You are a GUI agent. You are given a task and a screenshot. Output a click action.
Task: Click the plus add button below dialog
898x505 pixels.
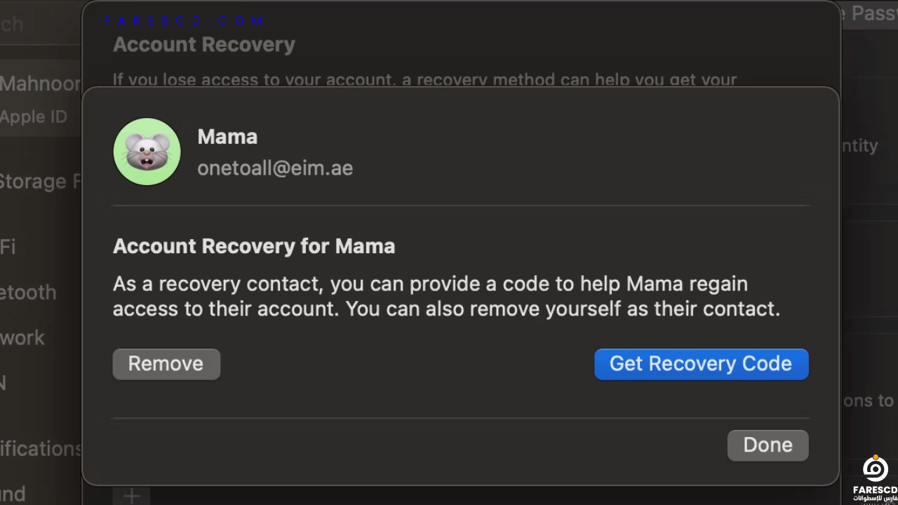coord(131,496)
